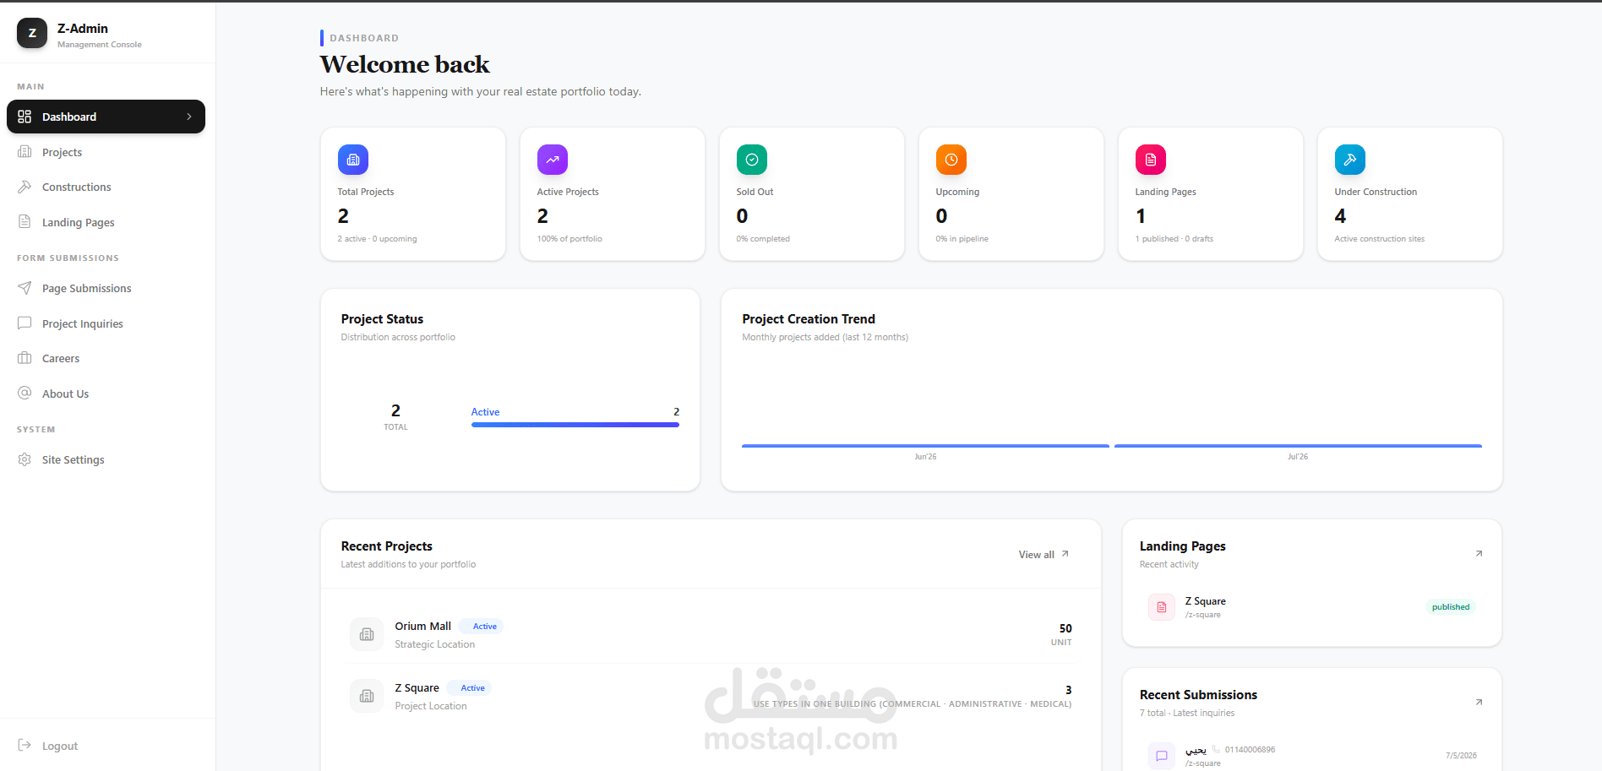
Task: Click the View all link in Recent Projects
Action: click(x=1043, y=555)
